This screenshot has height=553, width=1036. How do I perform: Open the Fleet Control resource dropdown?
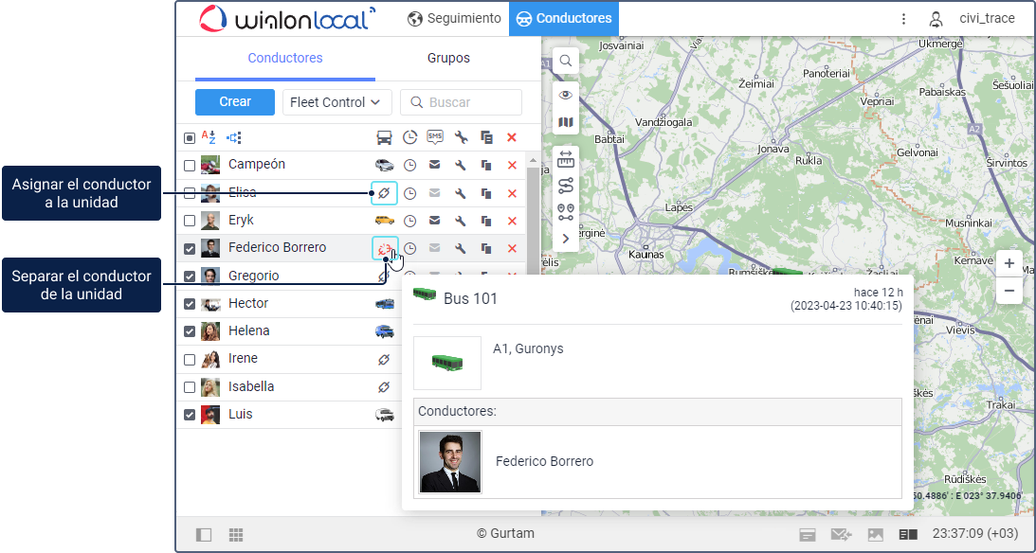pos(337,102)
